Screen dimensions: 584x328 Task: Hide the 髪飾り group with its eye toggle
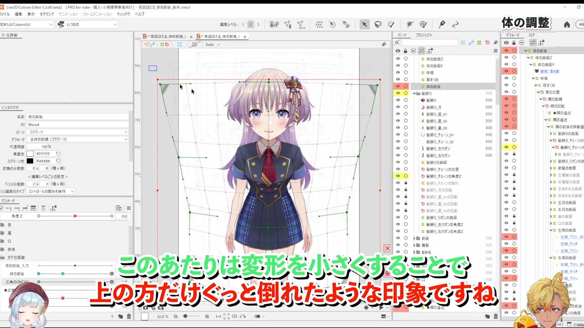(398, 93)
